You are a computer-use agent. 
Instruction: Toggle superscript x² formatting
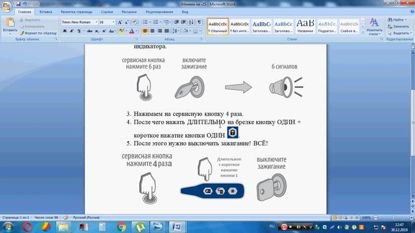pos(104,31)
